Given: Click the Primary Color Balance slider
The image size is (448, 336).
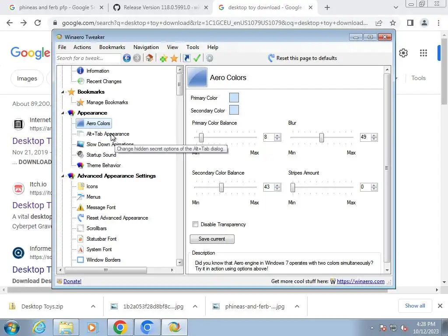Looking at the screenshot, I should [x=201, y=137].
